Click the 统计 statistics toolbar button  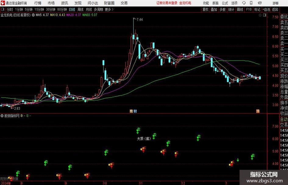(231, 9)
